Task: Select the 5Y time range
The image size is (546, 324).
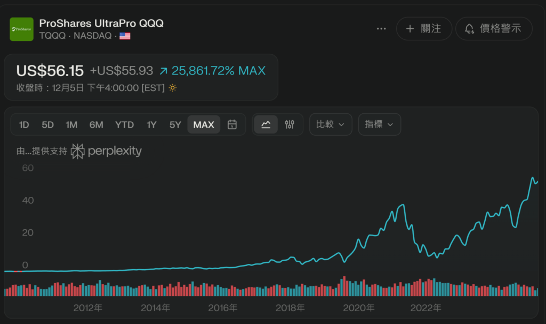Action: pos(175,124)
